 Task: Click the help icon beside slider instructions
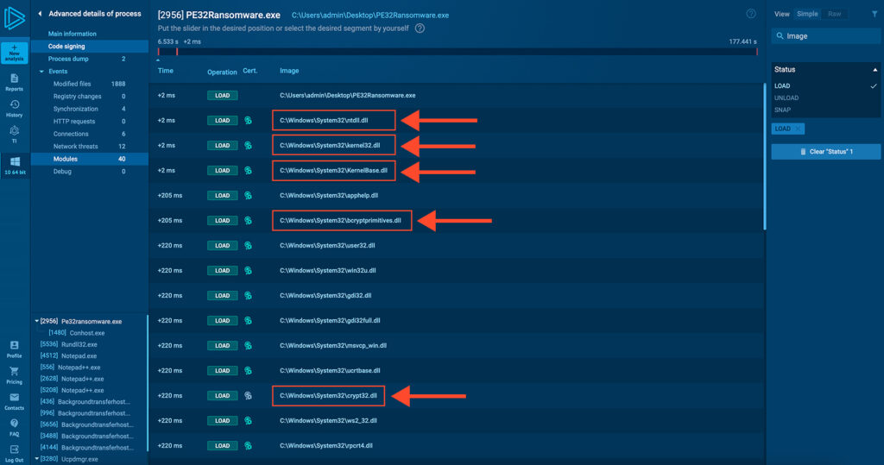420,28
